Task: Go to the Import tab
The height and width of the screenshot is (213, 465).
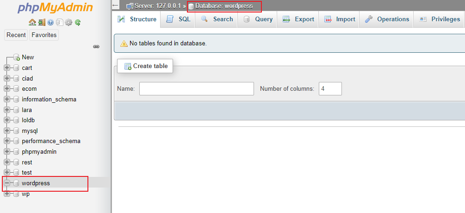Action: point(339,19)
